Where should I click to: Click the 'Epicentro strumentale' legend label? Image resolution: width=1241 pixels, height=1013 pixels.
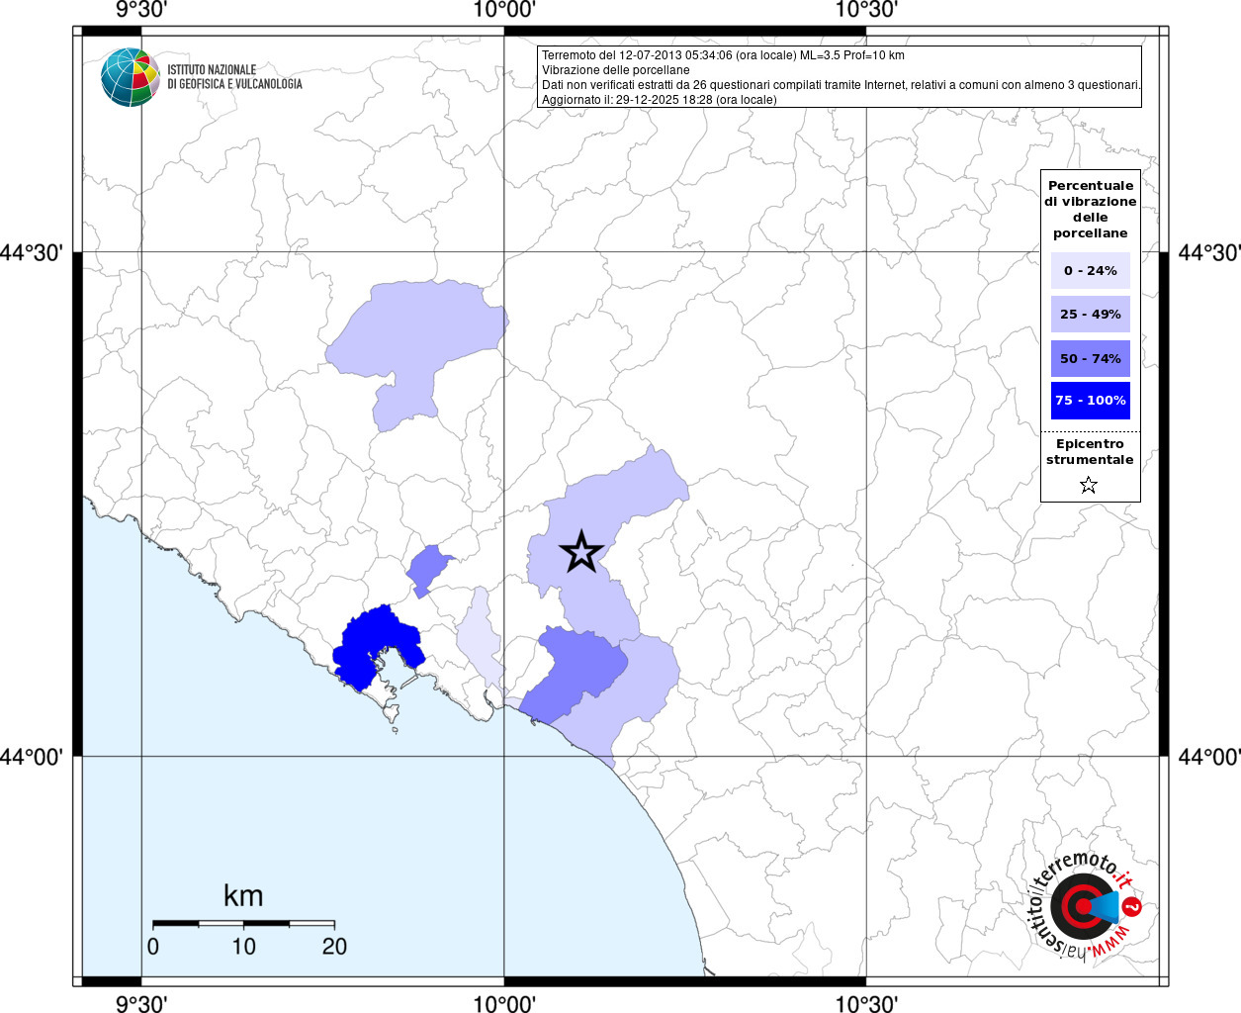[x=1091, y=451]
